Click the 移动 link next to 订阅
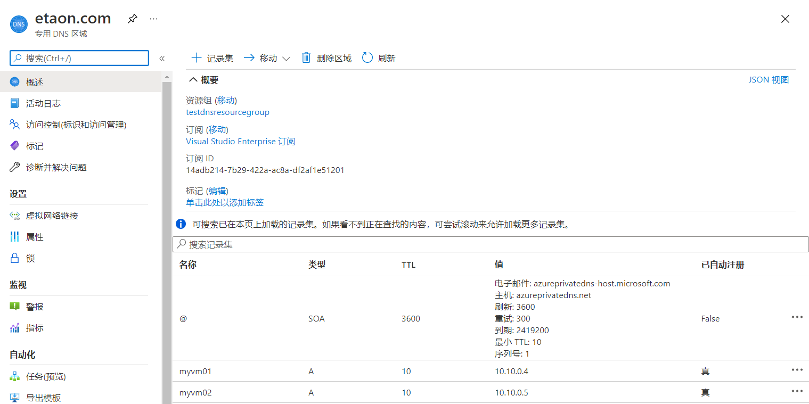 217,129
